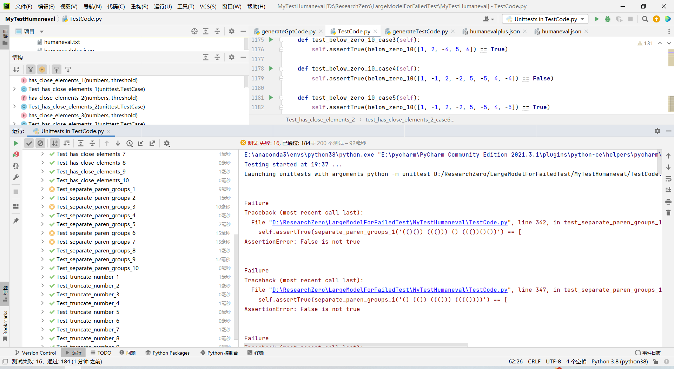
Task: Click the print icon beside console
Action: coord(668,202)
